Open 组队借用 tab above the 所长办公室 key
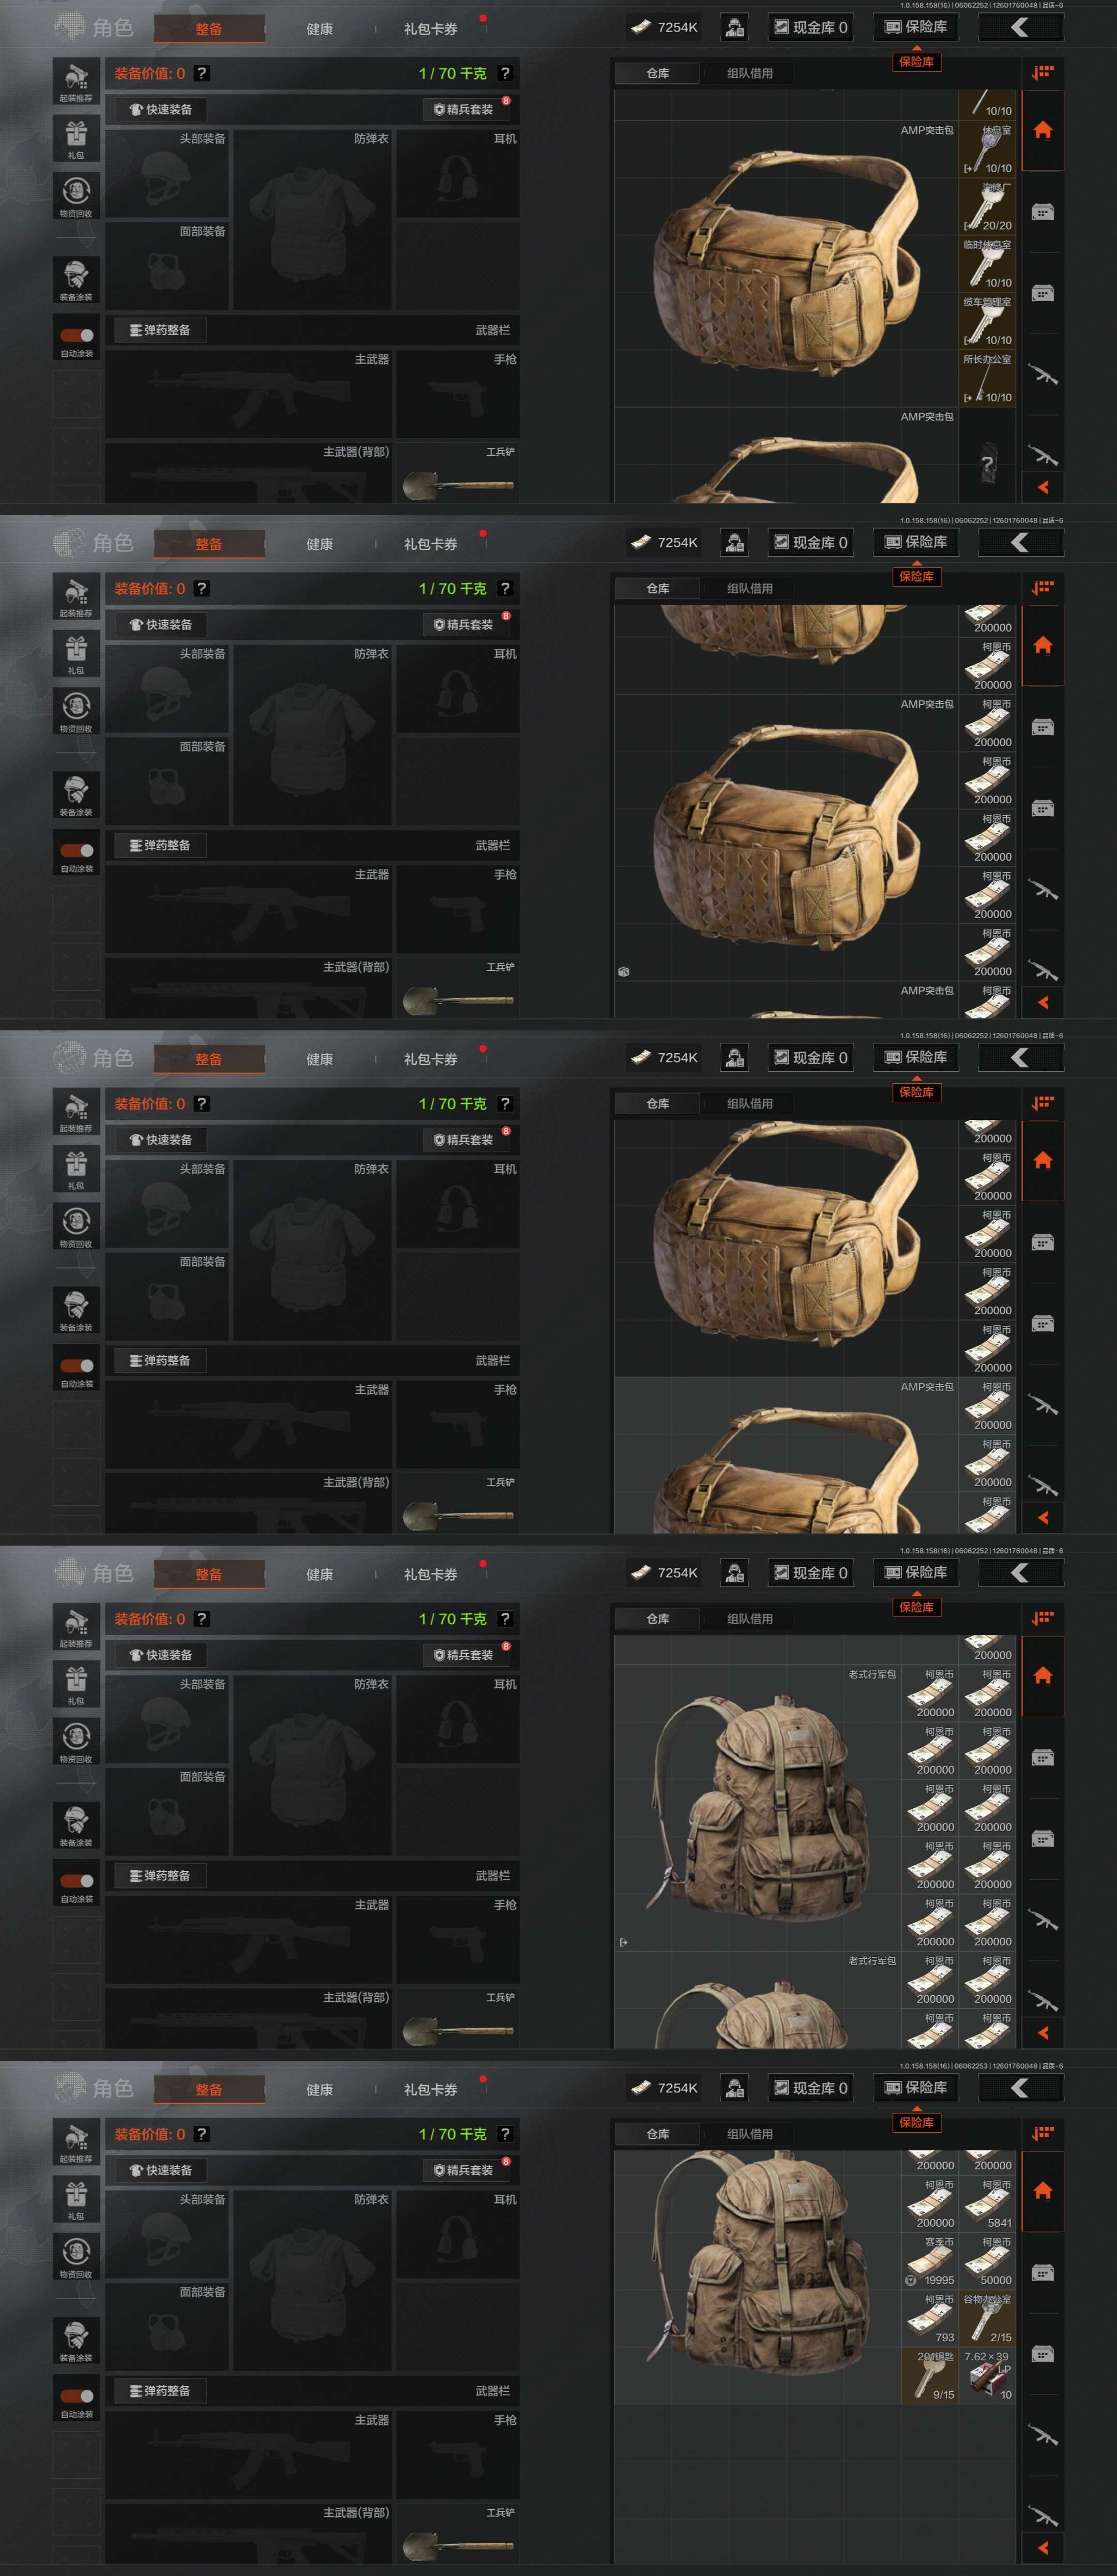 pos(749,73)
